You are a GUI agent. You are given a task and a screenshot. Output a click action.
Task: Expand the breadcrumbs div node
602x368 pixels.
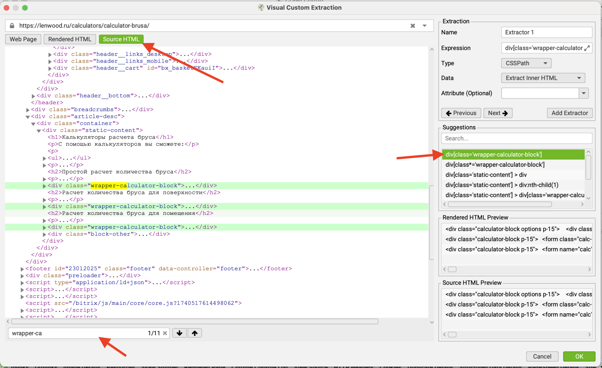(28, 110)
